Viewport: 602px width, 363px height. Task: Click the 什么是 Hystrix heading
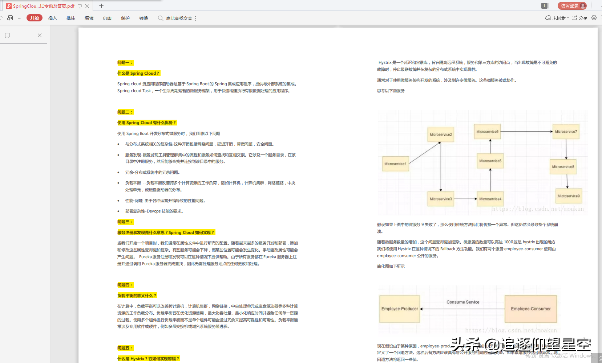(148, 359)
